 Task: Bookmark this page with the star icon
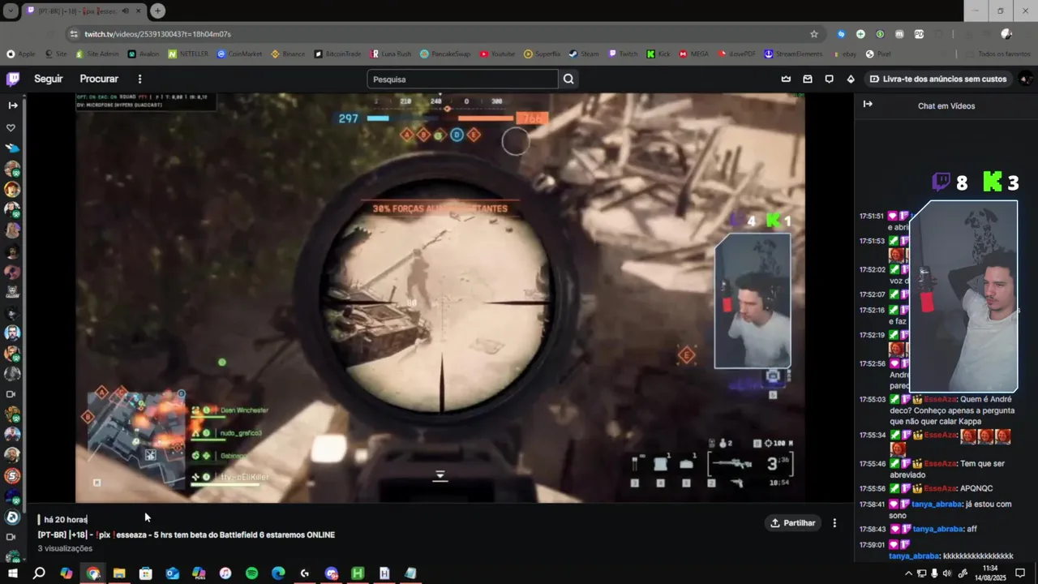[x=814, y=34]
